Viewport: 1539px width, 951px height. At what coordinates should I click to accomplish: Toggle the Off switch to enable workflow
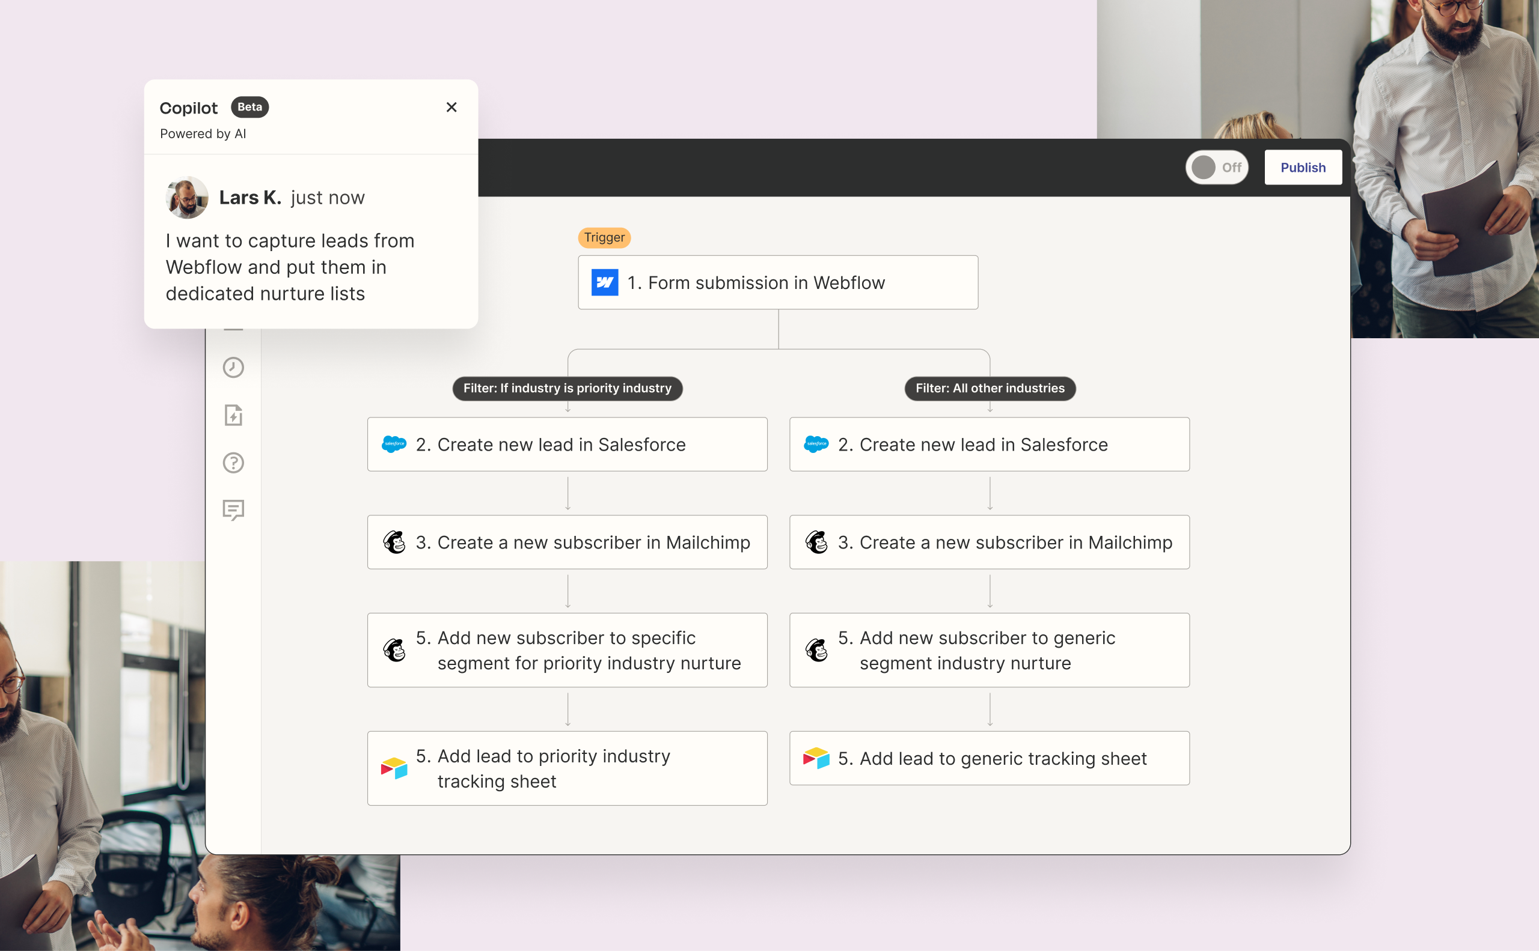1216,167
